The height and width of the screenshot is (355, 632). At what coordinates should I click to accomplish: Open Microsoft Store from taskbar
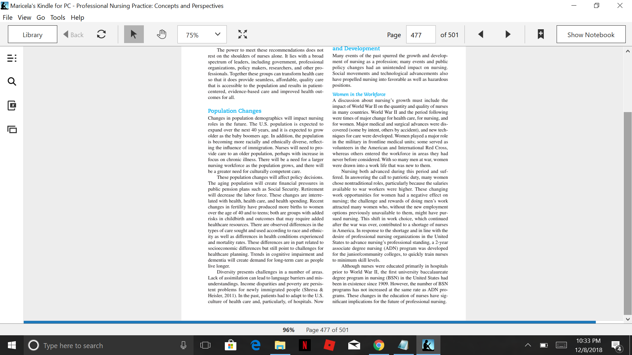click(230, 345)
